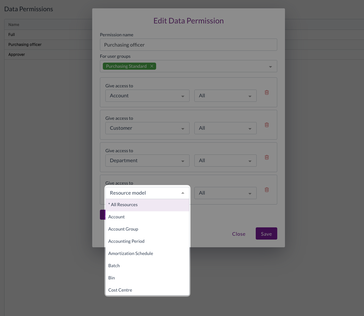364x316 pixels.
Task: Open the All dropdown next to Department
Action: click(x=225, y=161)
